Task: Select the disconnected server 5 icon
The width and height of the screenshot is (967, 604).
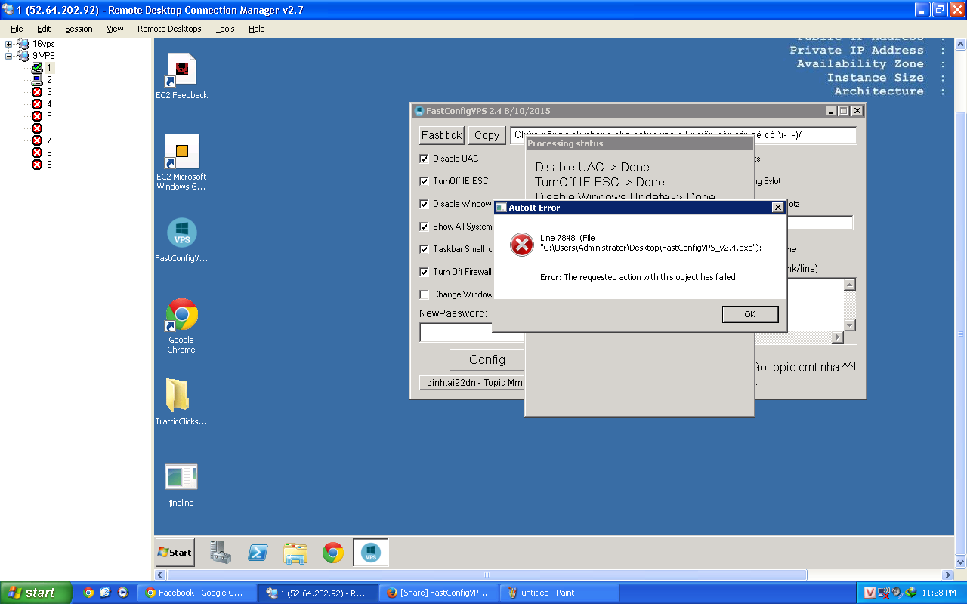Action: pos(37,116)
